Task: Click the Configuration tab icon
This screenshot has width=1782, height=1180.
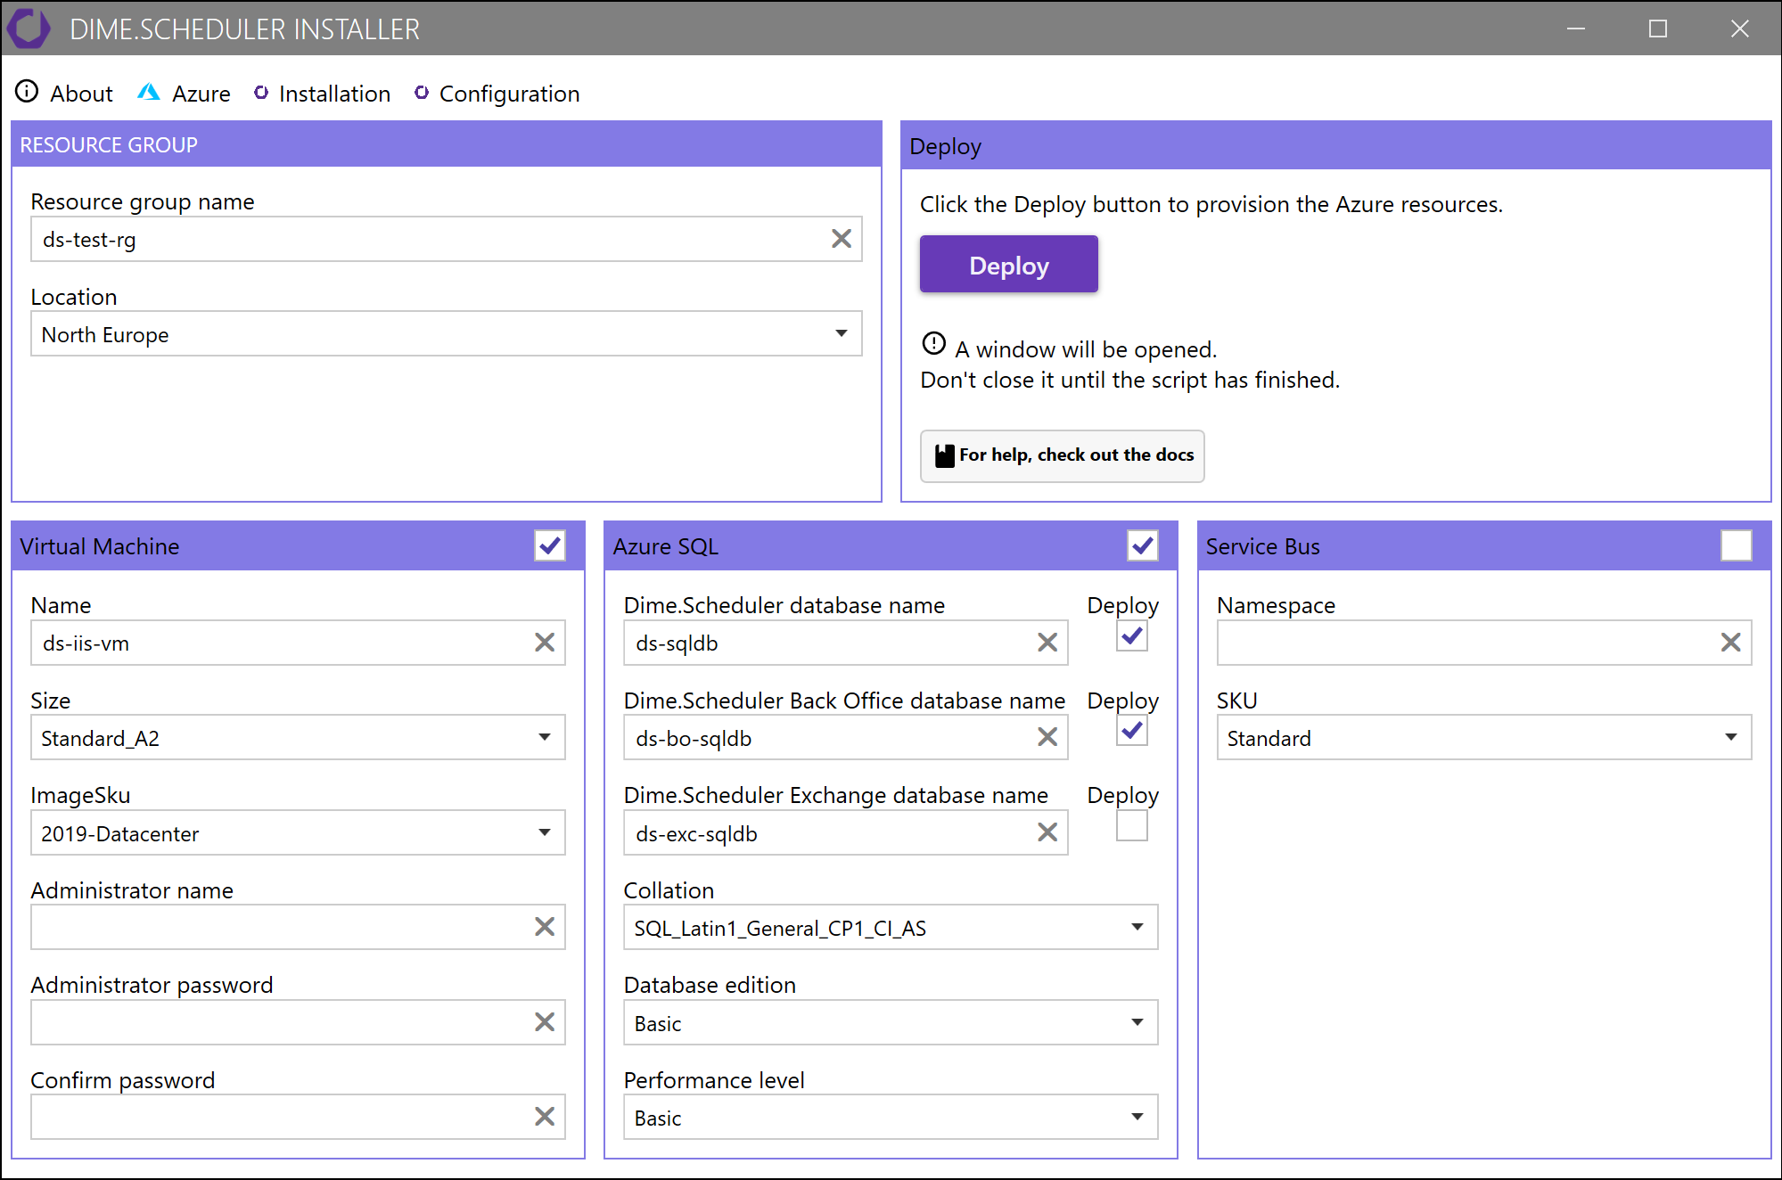Action: pos(422,93)
